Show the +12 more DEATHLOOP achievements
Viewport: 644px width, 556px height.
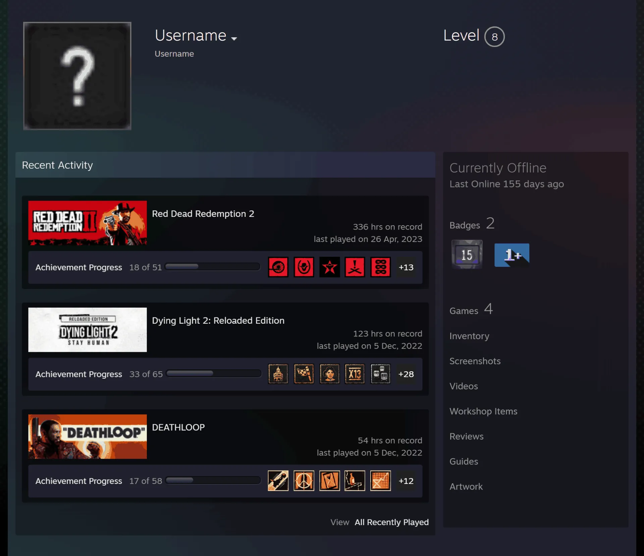point(406,481)
